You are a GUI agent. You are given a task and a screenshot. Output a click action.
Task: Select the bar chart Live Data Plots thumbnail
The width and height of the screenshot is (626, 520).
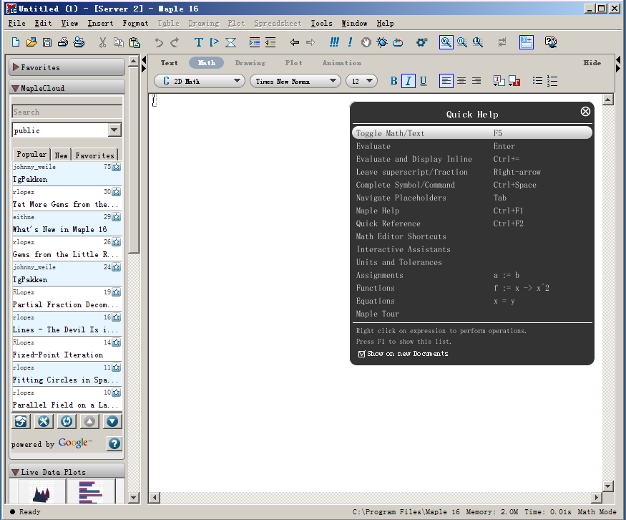91,491
